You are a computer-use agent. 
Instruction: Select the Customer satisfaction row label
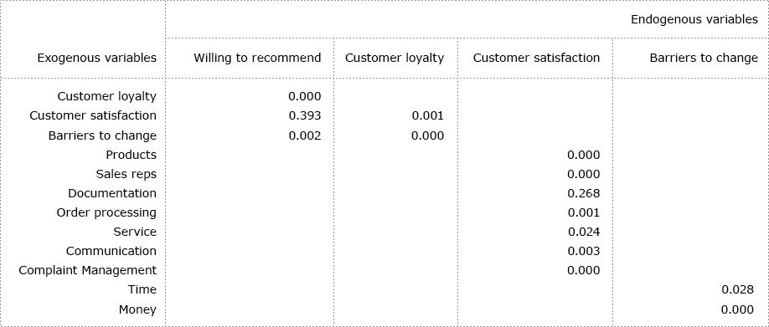click(x=93, y=115)
